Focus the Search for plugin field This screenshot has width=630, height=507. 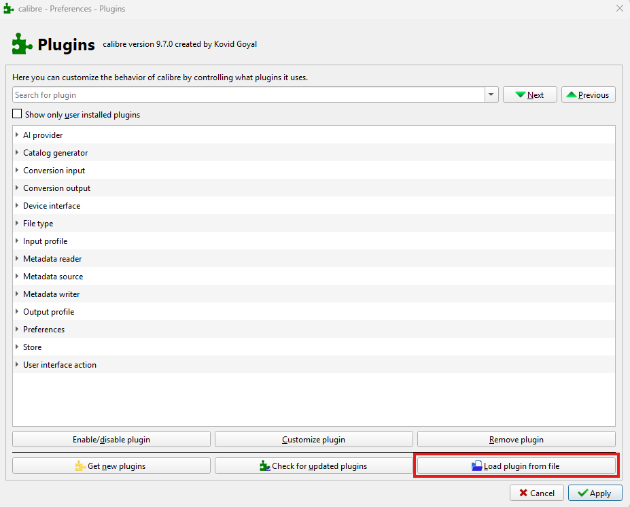point(249,95)
